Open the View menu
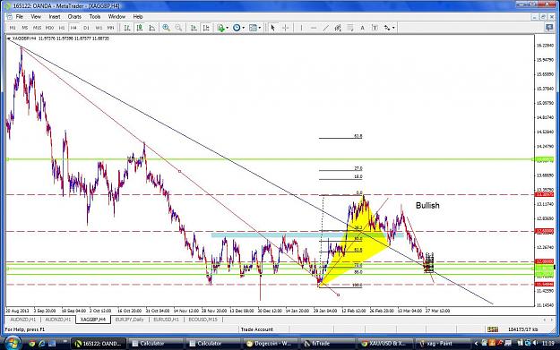 pyautogui.click(x=36, y=17)
